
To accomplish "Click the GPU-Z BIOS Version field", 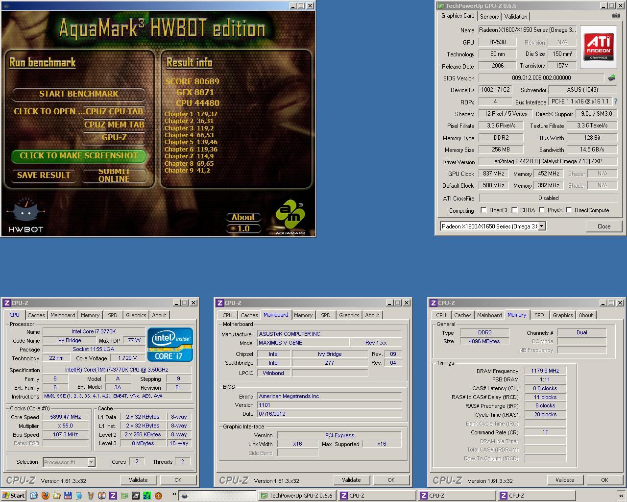I will pyautogui.click(x=541, y=77).
